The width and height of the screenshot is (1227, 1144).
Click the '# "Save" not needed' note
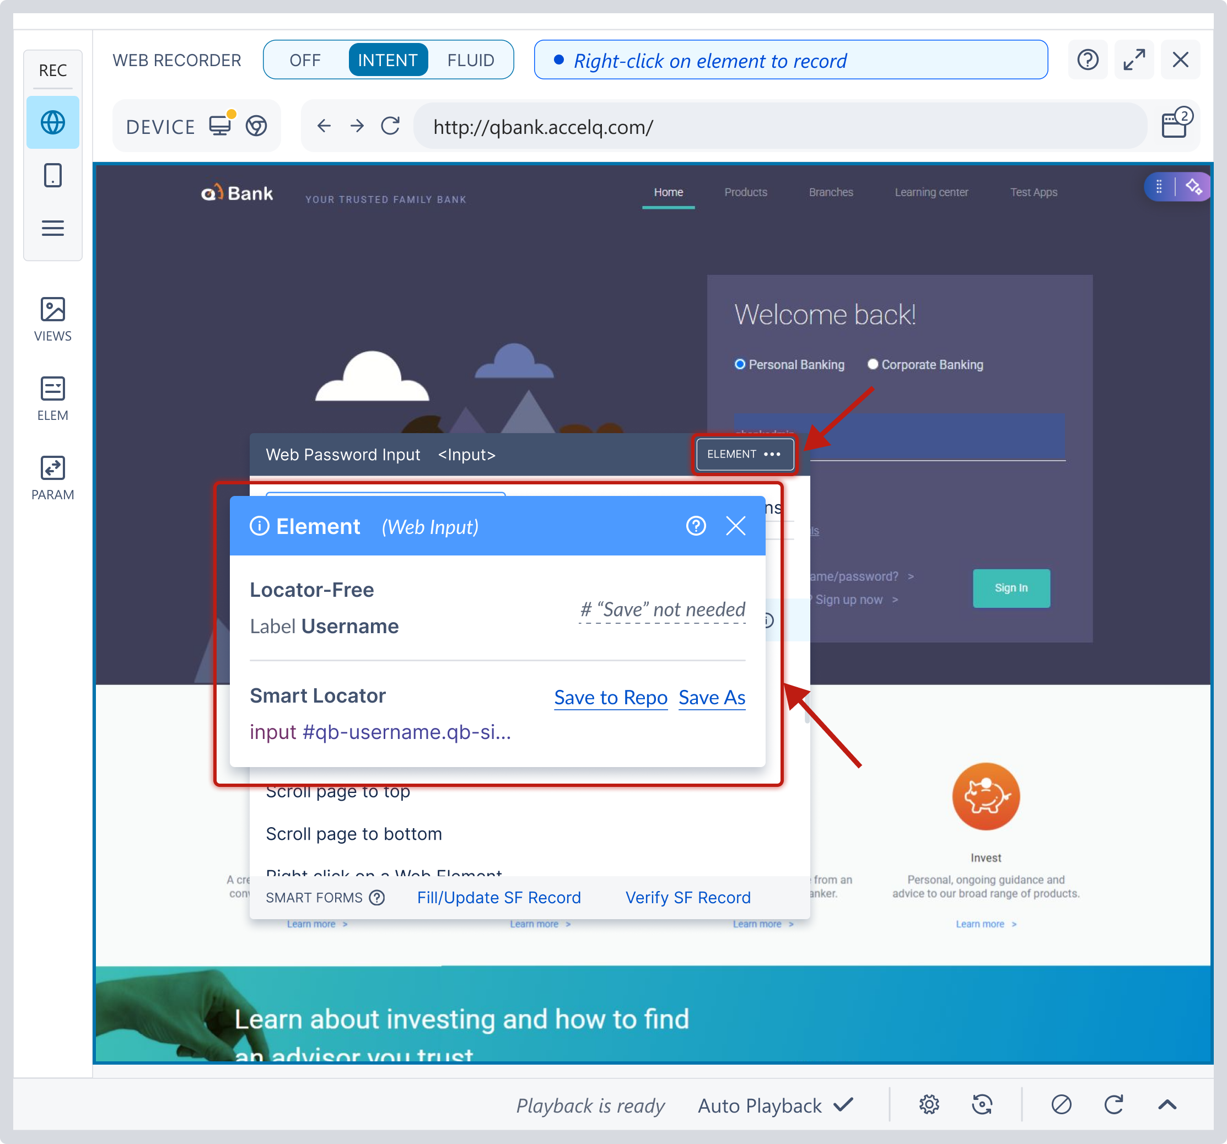click(662, 609)
